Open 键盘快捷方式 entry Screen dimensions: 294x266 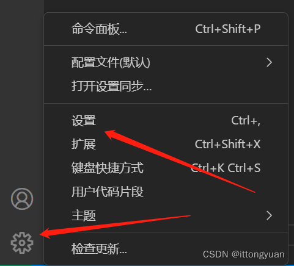pos(166,168)
